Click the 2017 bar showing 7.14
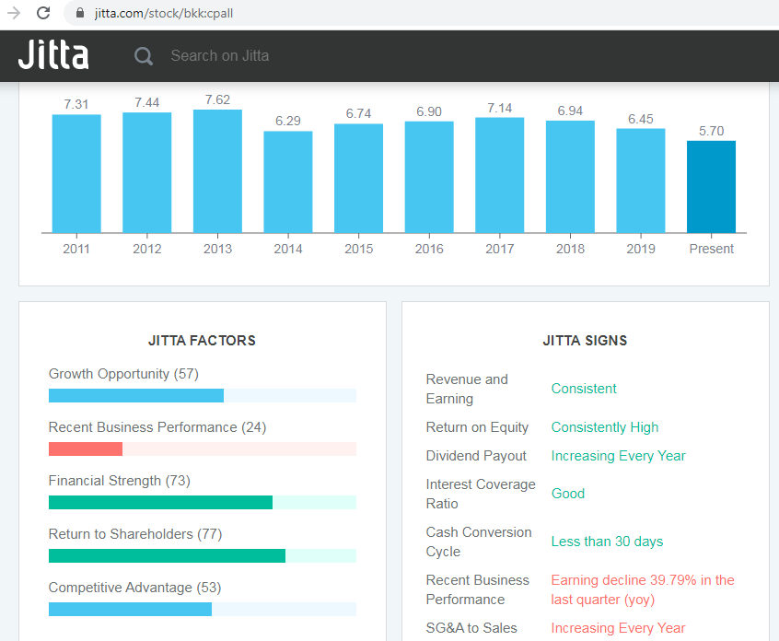 pyautogui.click(x=500, y=175)
